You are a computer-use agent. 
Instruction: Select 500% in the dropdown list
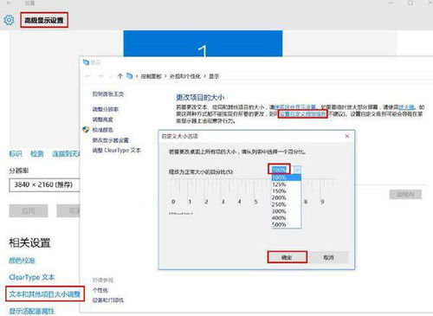tap(286, 224)
